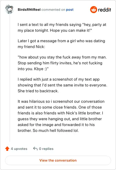Click the sentence "She tried to backtrack."
Screen dimensions: 116x170
click(38, 91)
